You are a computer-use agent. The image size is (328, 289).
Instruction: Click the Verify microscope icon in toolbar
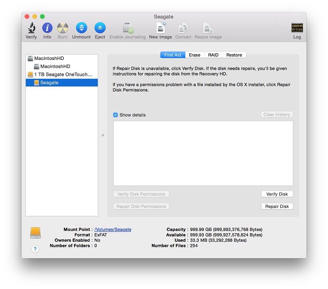point(31,28)
